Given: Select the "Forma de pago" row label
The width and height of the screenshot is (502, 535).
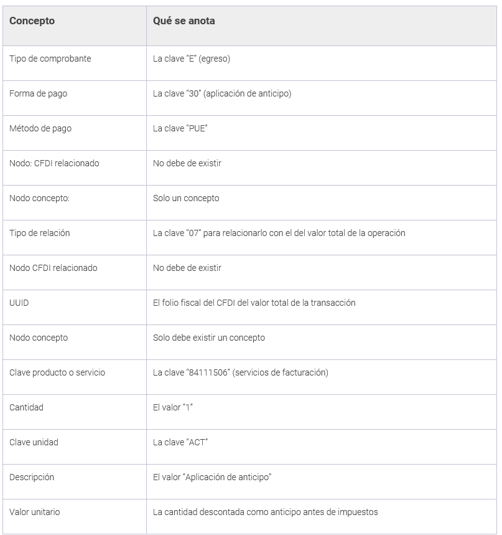Looking at the screenshot, I should pos(39,93).
